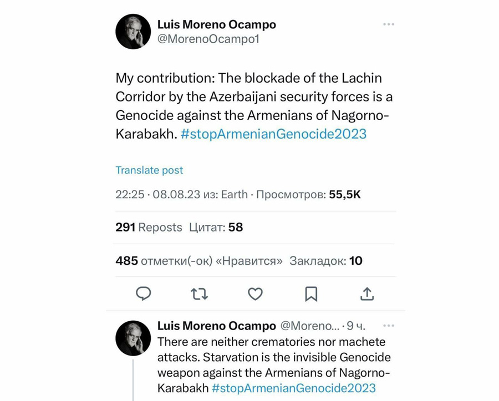
Task: View the 58 quotes (Цитат) list
Action: (x=216, y=227)
